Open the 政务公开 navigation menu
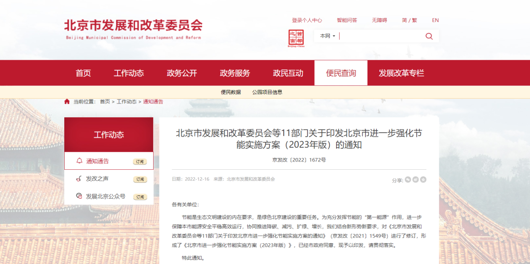530x264 pixels. [182, 73]
